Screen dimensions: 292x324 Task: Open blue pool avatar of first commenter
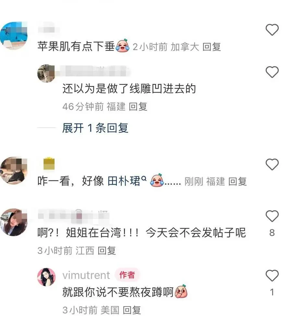tap(14, 36)
